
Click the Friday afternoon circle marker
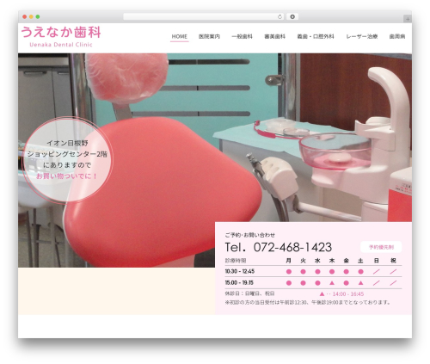347,283
